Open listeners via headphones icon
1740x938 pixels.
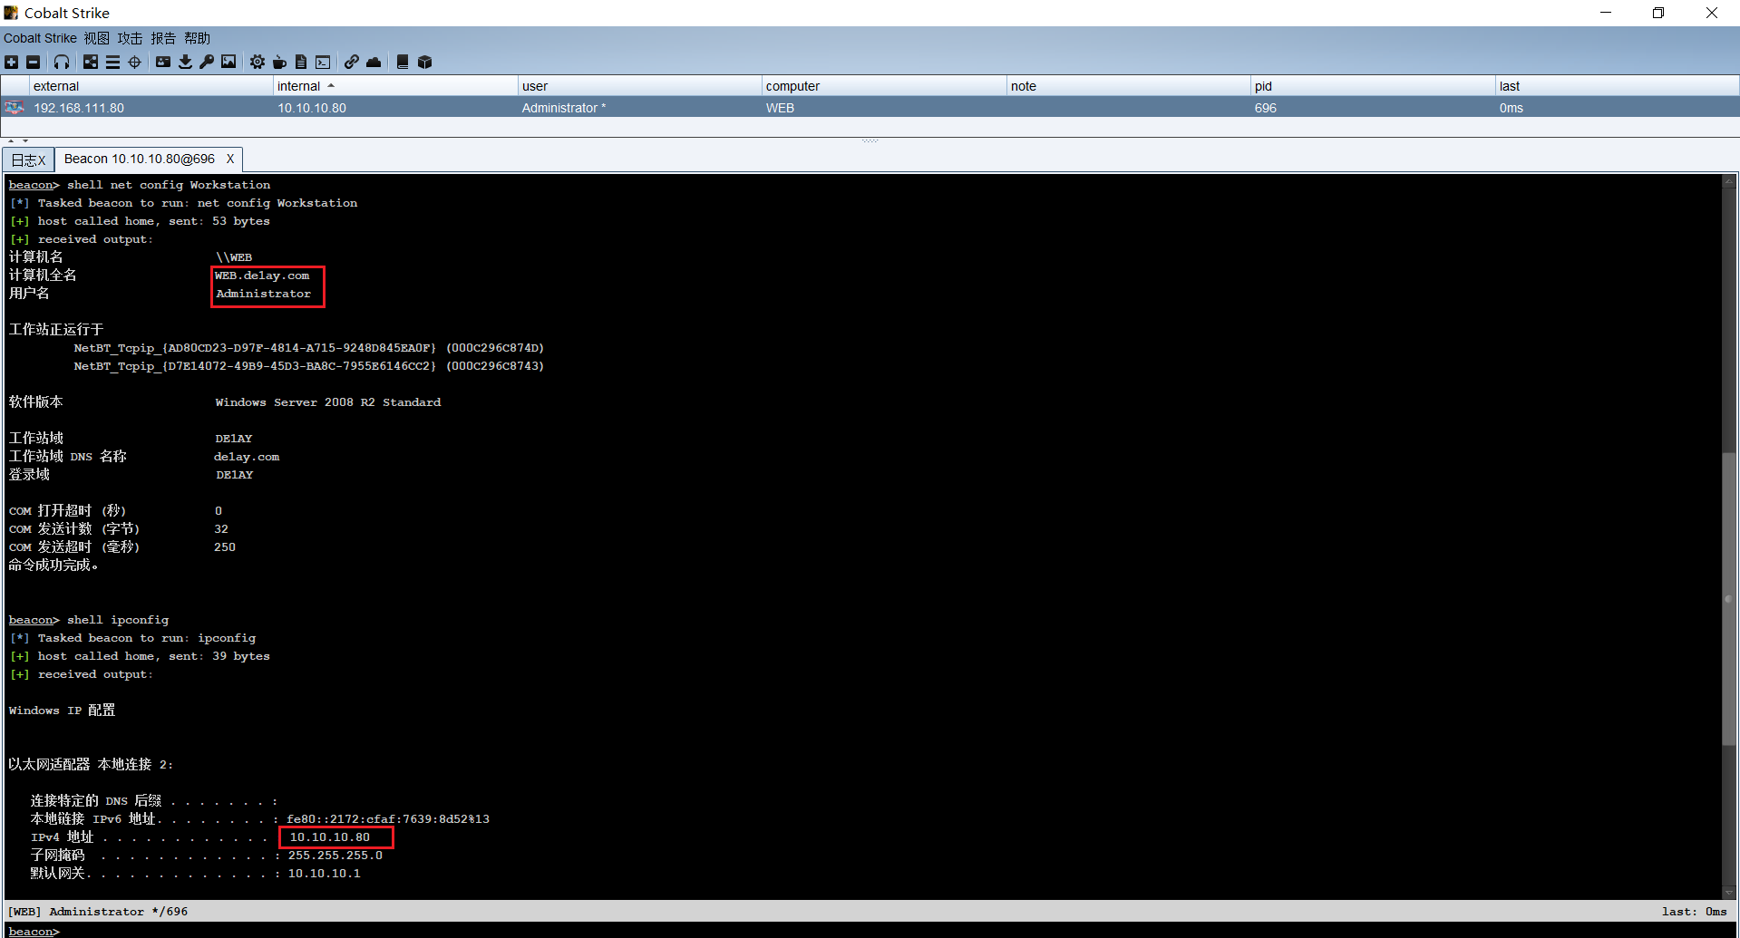(62, 62)
